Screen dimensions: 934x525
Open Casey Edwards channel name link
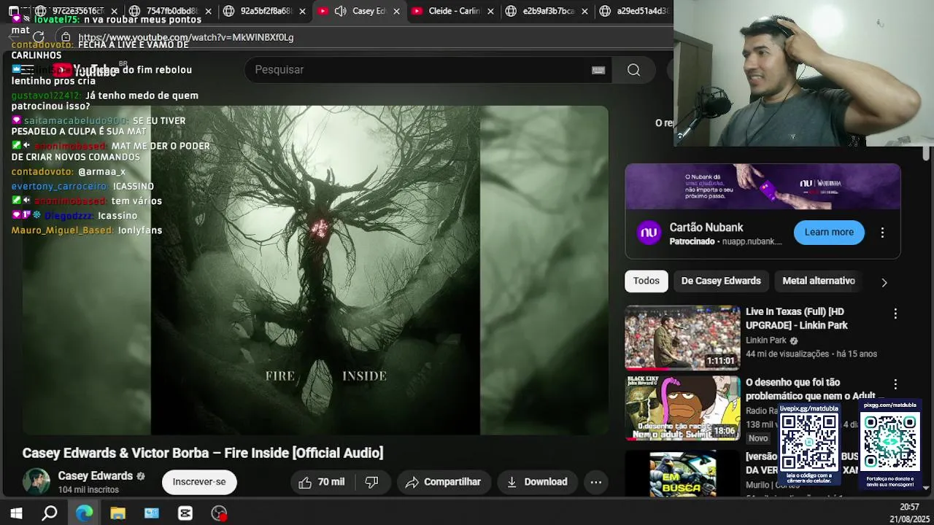click(96, 476)
